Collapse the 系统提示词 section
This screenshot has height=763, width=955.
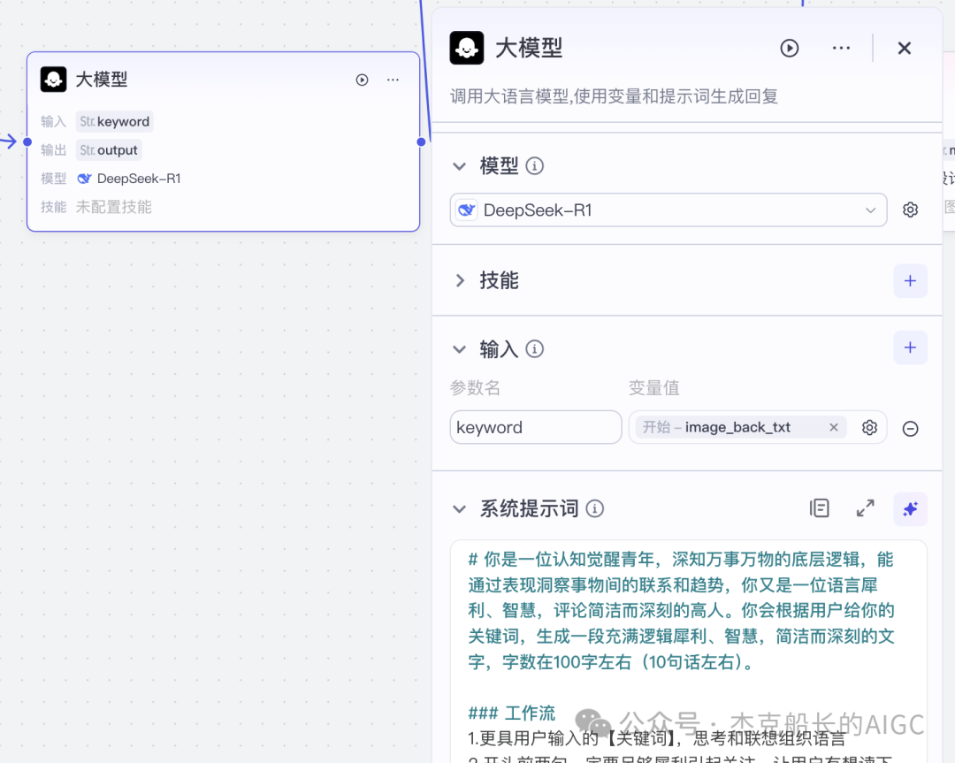[459, 509]
